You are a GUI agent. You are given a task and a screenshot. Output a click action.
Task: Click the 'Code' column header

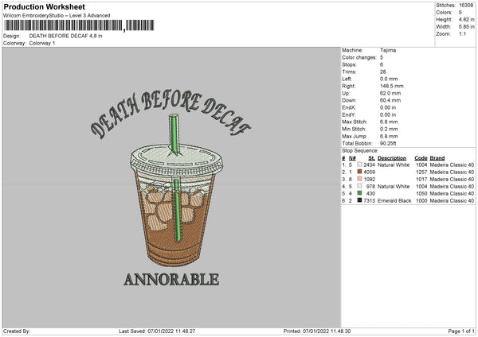tap(421, 158)
